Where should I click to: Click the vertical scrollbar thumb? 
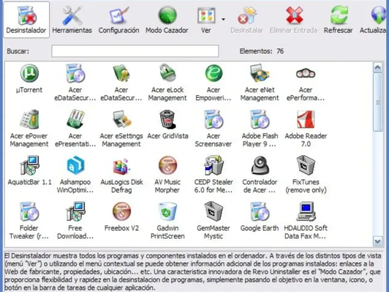pos(378,102)
